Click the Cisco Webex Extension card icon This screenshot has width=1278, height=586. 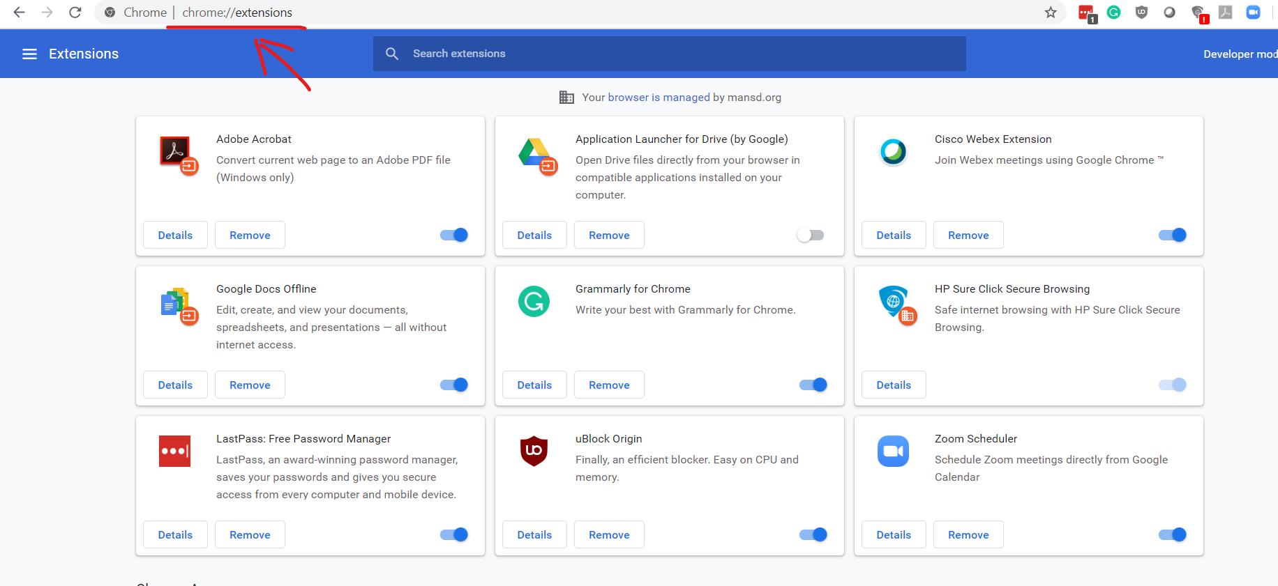(893, 151)
